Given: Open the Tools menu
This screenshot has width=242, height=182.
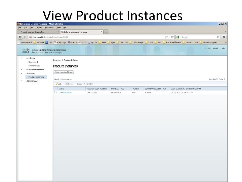Looking at the screenshot, I should [x=58, y=28].
